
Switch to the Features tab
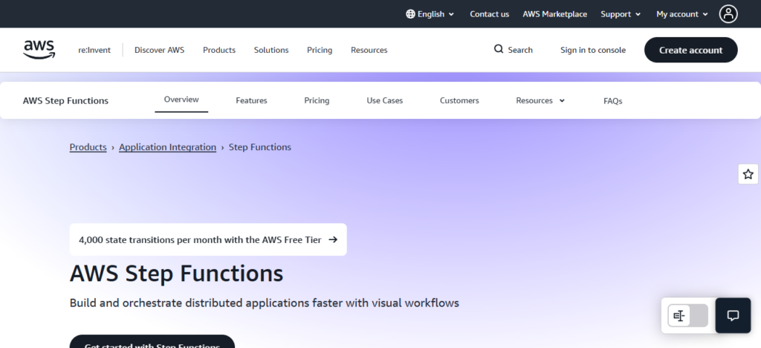pyautogui.click(x=251, y=100)
